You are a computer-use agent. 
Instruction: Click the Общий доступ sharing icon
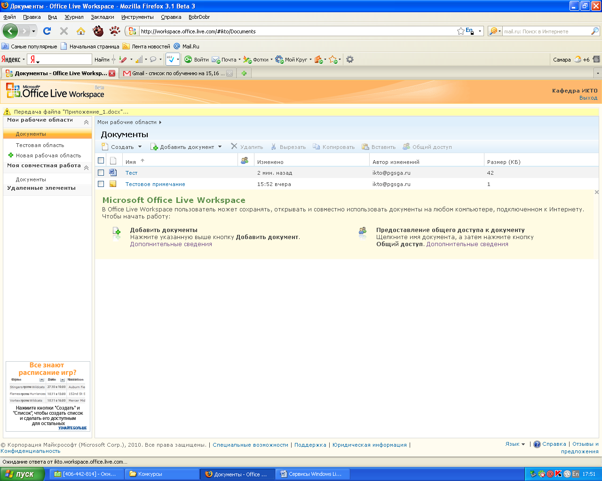(406, 147)
